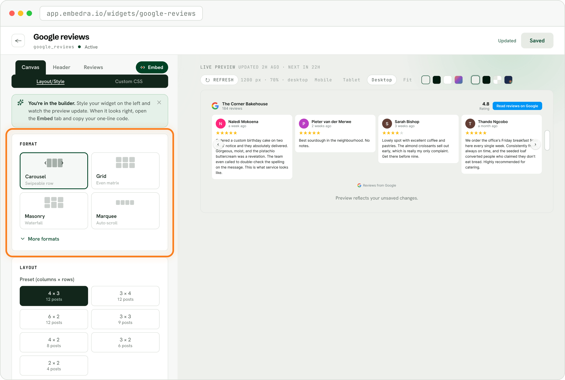Viewport: 565px width, 380px height.
Task: Select the Grid format
Action: 125,171
